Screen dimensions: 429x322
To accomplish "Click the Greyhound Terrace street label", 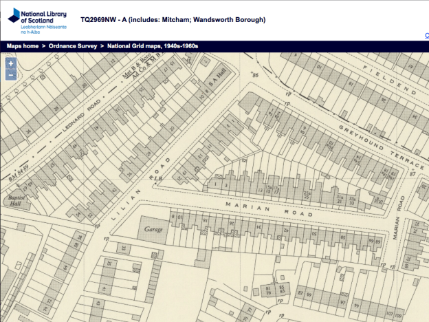I will tap(383, 144).
